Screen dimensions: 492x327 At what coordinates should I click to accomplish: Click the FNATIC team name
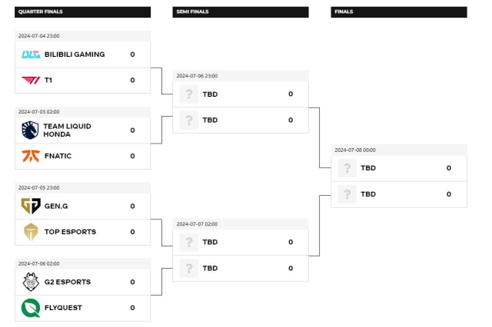point(58,156)
